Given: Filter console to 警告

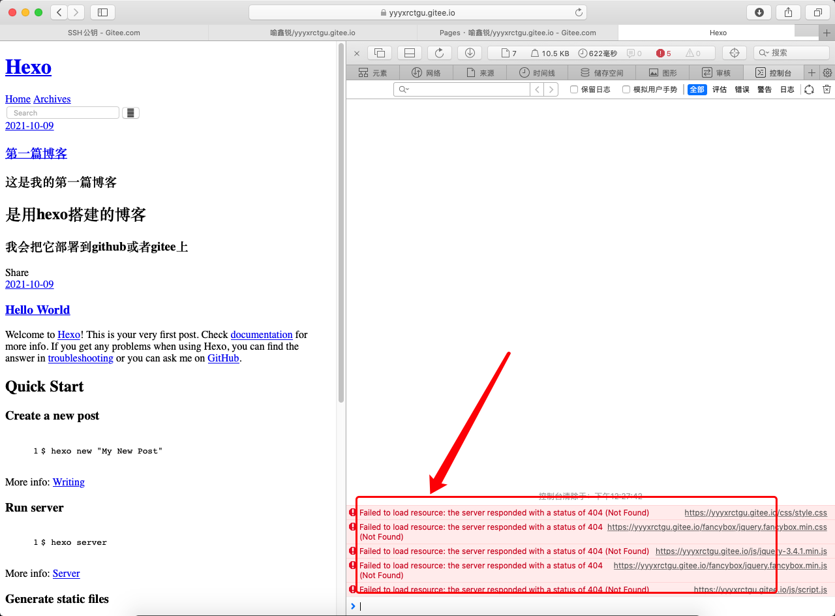Looking at the screenshot, I should 765,89.
